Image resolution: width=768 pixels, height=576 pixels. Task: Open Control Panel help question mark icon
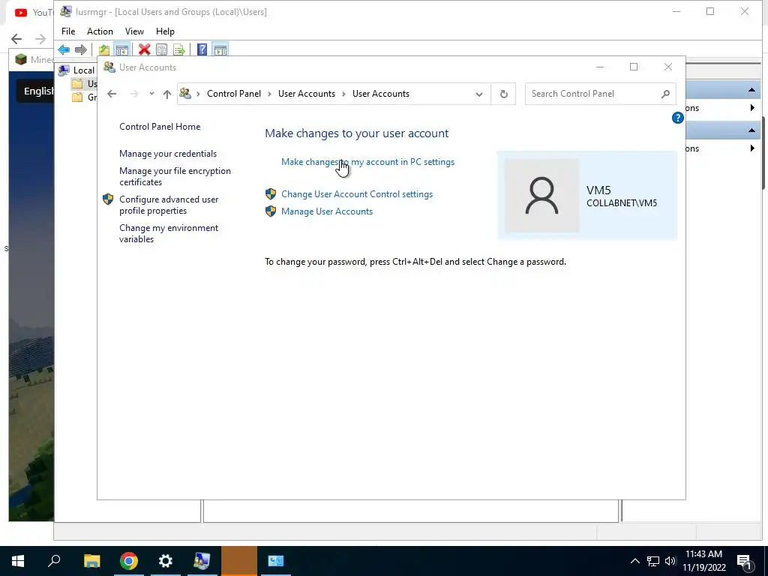[x=677, y=118]
